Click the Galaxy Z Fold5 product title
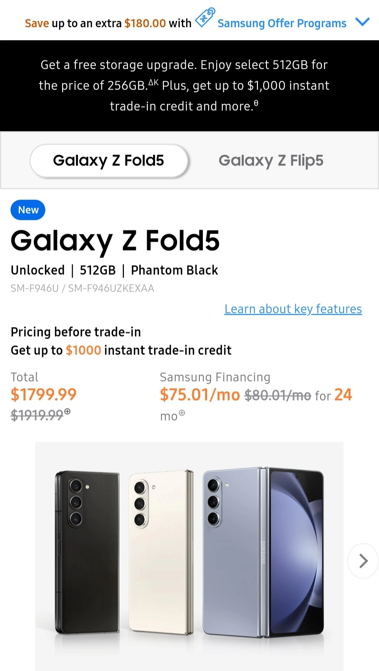Screen dimensions: 379x671 pos(115,241)
